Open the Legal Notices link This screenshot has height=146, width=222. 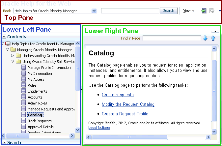(x=99, y=128)
